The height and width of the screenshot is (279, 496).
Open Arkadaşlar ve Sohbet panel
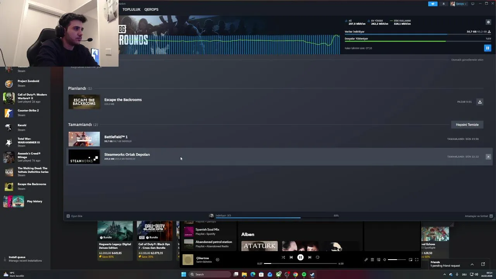(x=479, y=216)
